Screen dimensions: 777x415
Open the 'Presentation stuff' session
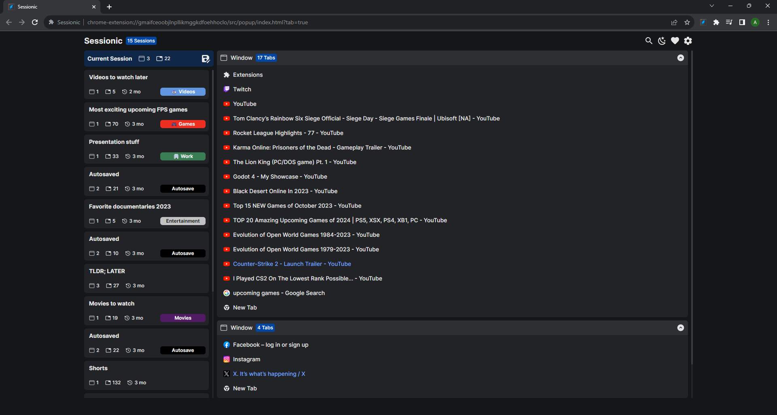[x=146, y=149]
